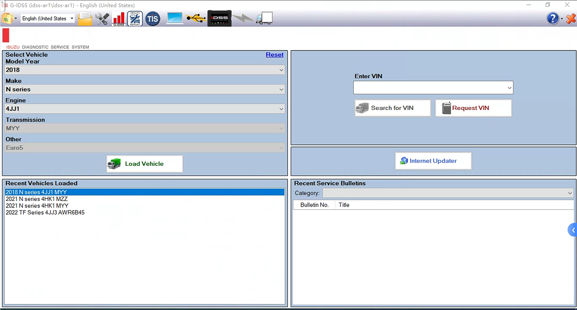Click the wrench and screwdriver tools icon
The image size is (577, 310).
point(102,19)
